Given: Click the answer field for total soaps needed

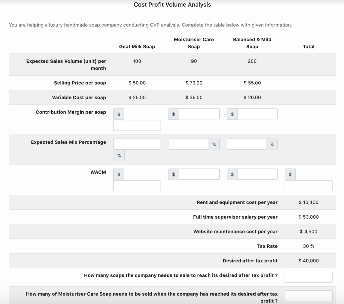Looking at the screenshot, I should (308, 277).
